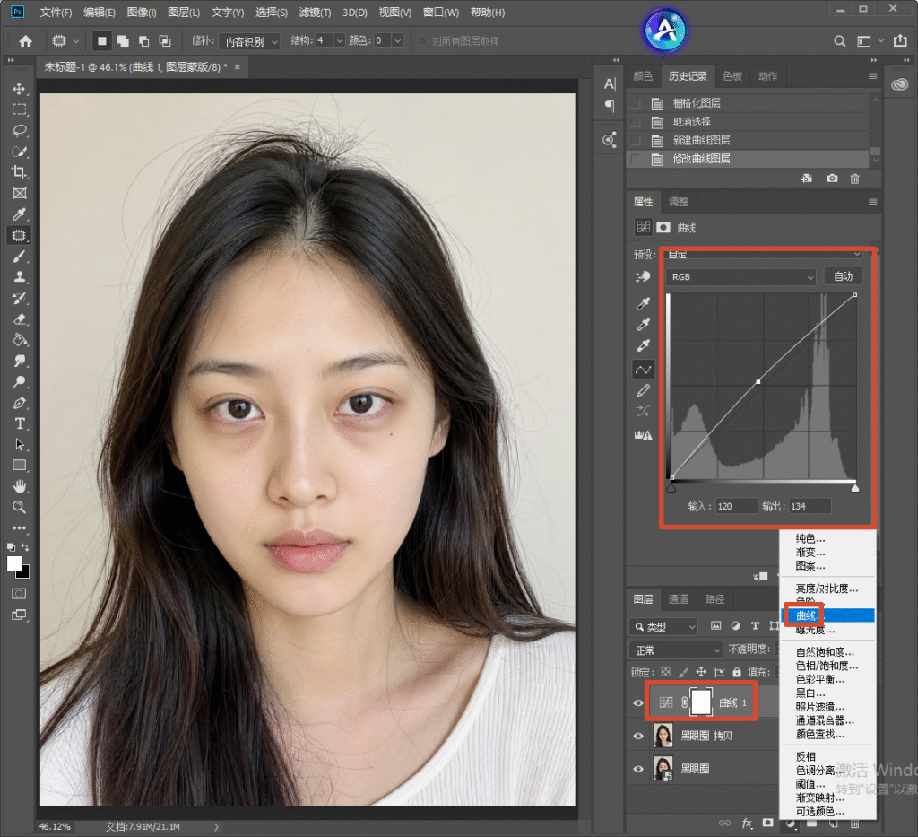
Task: Click the share icon at top right
Action: coord(900,41)
